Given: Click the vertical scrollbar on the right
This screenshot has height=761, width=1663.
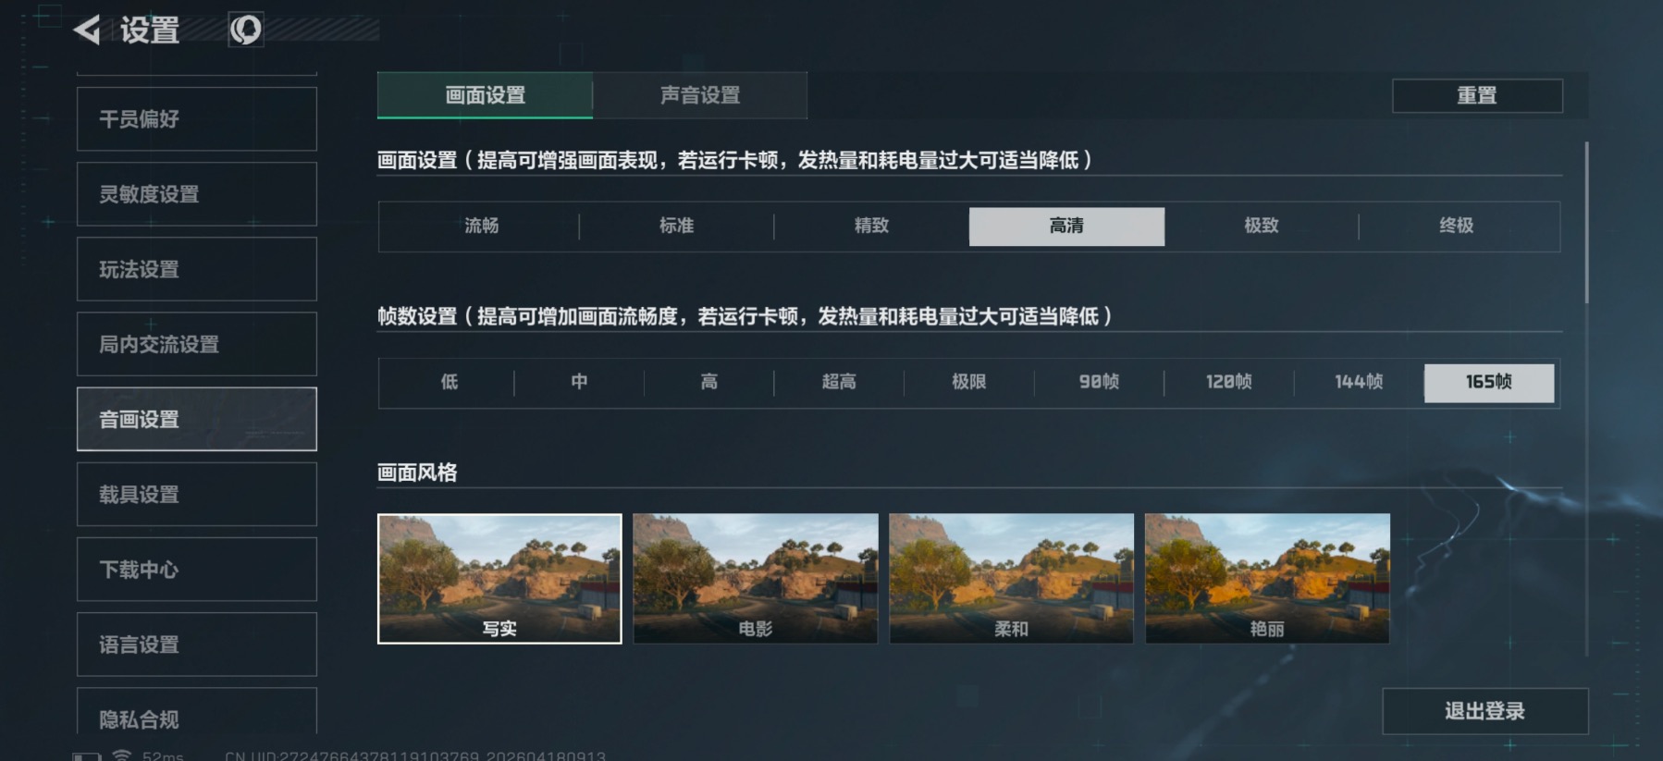Looking at the screenshot, I should (1586, 223).
